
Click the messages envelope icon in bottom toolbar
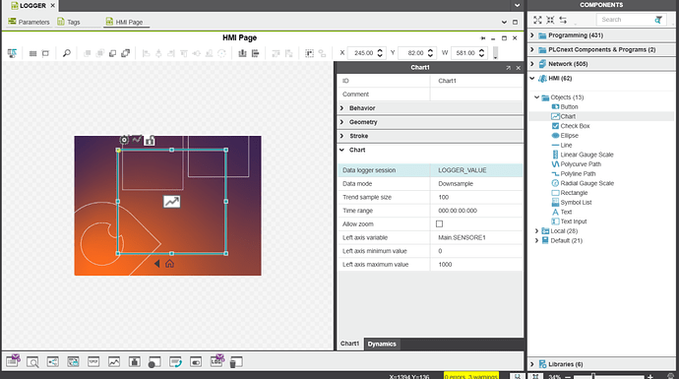[x=13, y=361]
